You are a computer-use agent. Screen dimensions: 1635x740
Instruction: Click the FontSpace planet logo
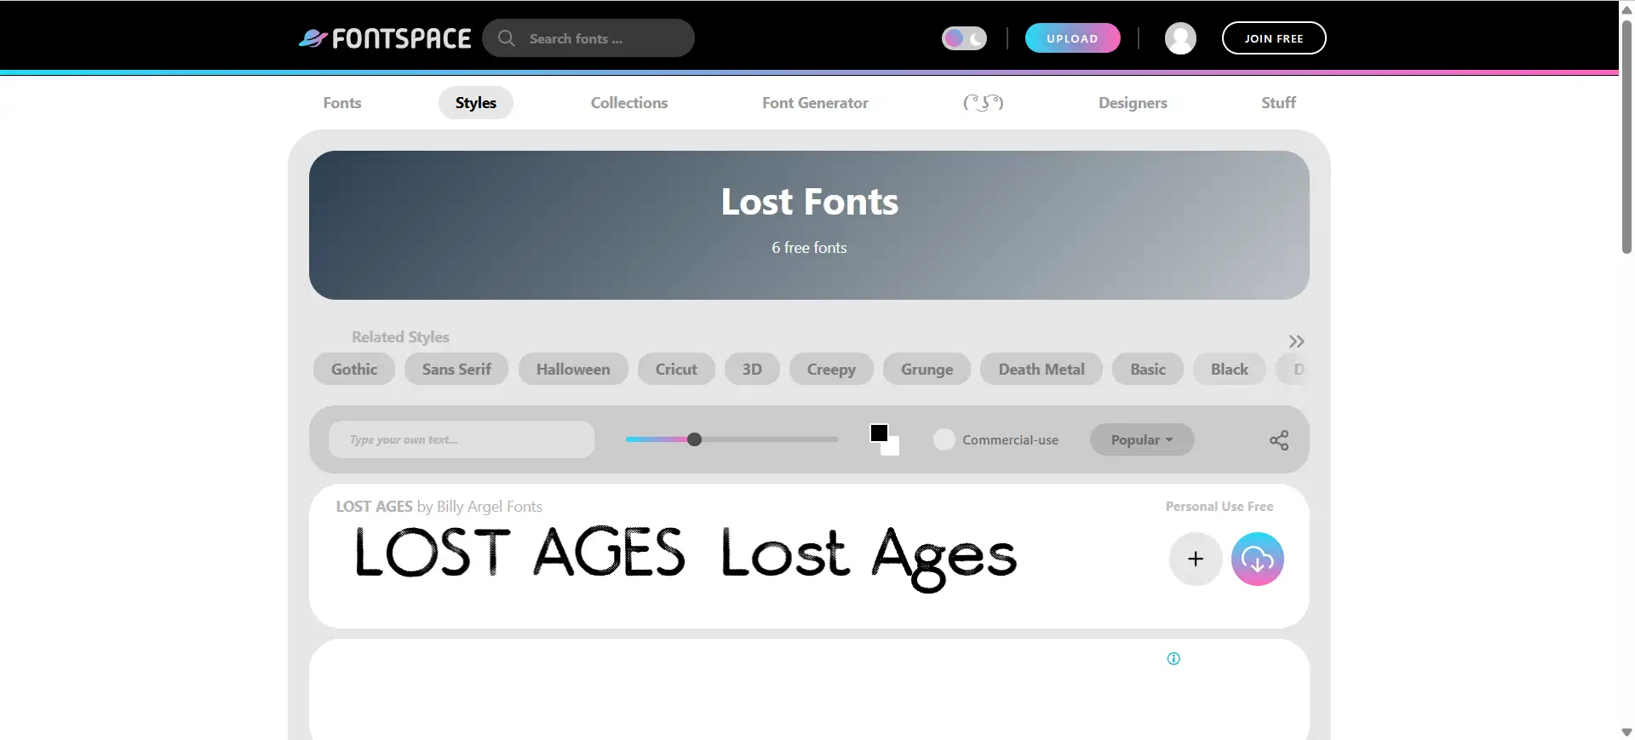click(x=384, y=38)
